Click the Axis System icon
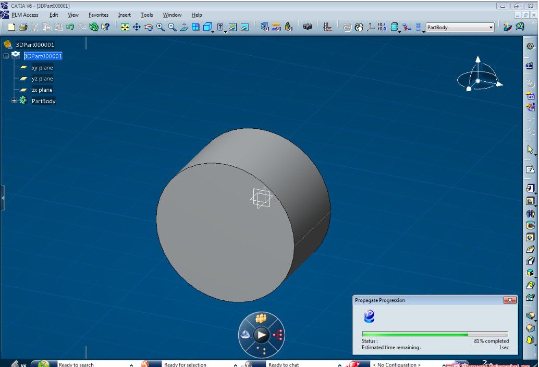539x367 pixels. (x=371, y=27)
